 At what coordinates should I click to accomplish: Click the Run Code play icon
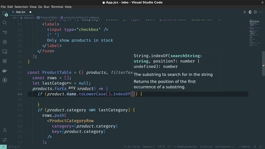click(x=245, y=12)
